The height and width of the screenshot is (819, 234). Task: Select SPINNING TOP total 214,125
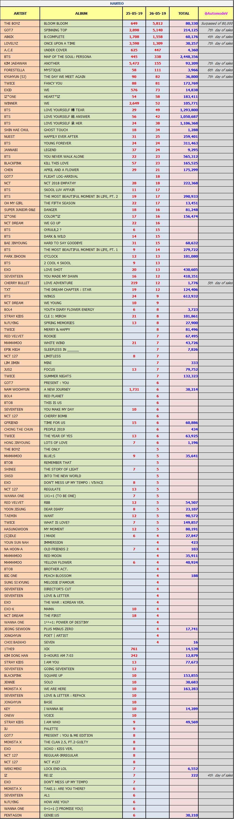190,30
